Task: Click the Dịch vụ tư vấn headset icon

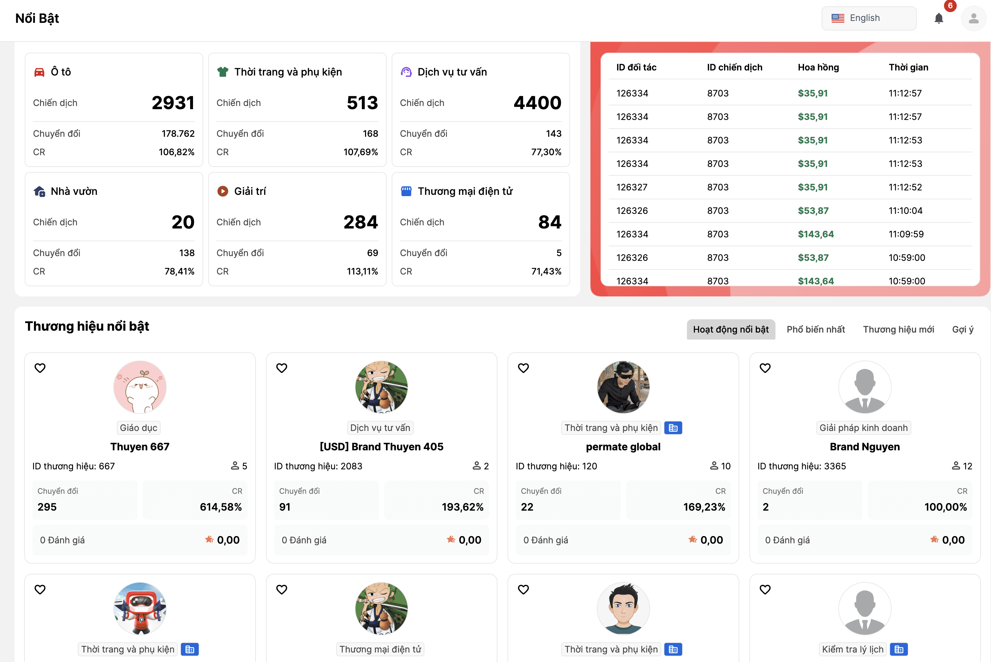Action: tap(406, 72)
